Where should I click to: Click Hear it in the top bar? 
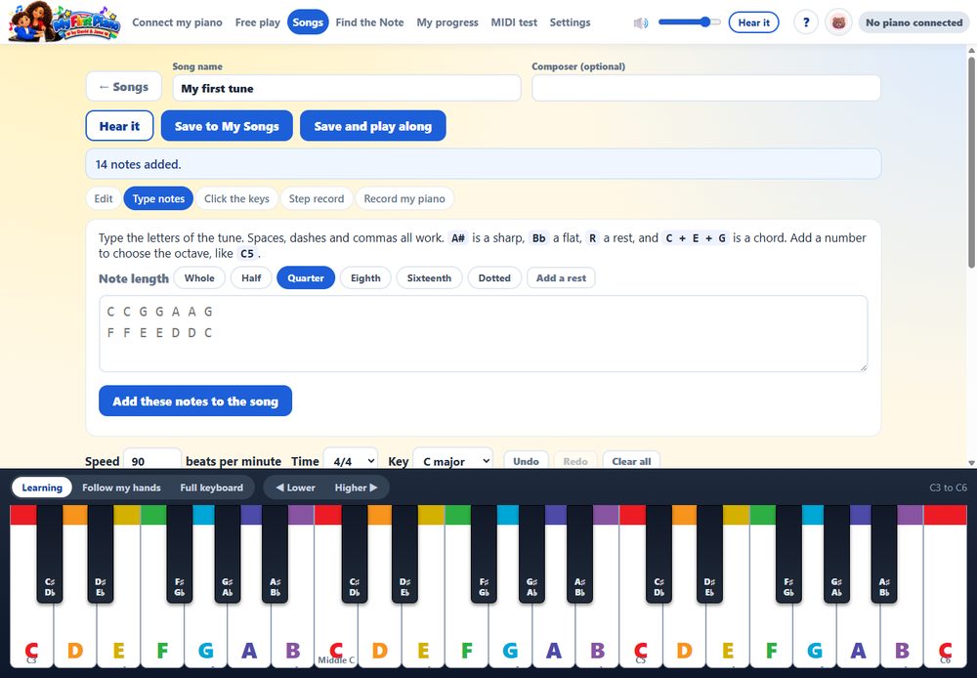[753, 22]
